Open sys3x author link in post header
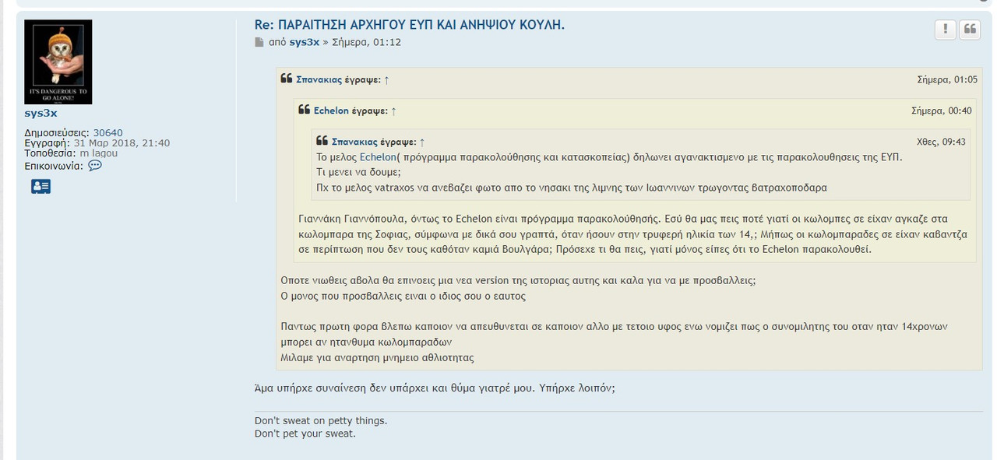 tap(305, 42)
